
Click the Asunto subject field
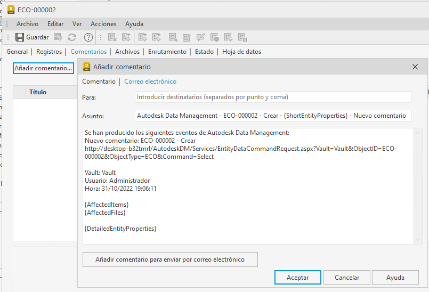point(273,116)
